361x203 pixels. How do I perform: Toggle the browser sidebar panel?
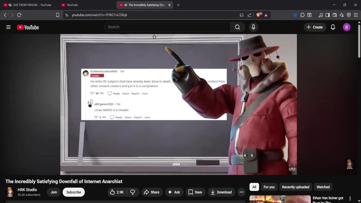click(x=327, y=15)
